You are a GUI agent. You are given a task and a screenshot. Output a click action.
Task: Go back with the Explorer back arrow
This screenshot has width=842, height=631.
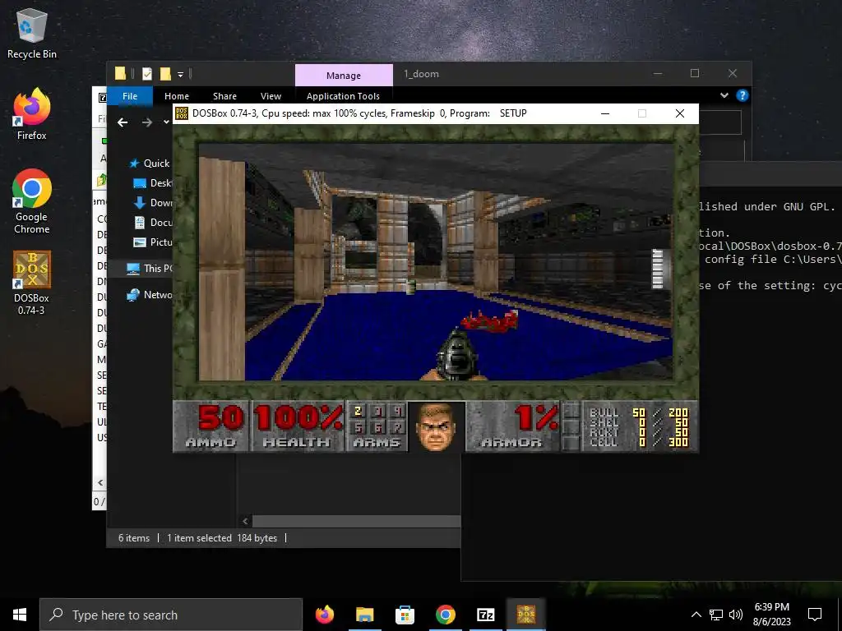(123, 122)
